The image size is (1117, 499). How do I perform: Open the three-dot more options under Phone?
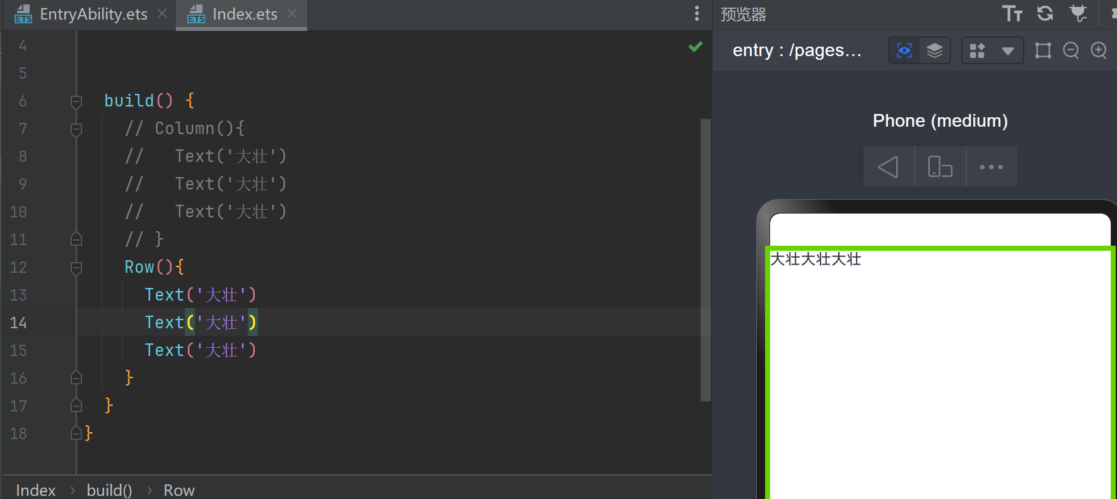pyautogui.click(x=991, y=167)
